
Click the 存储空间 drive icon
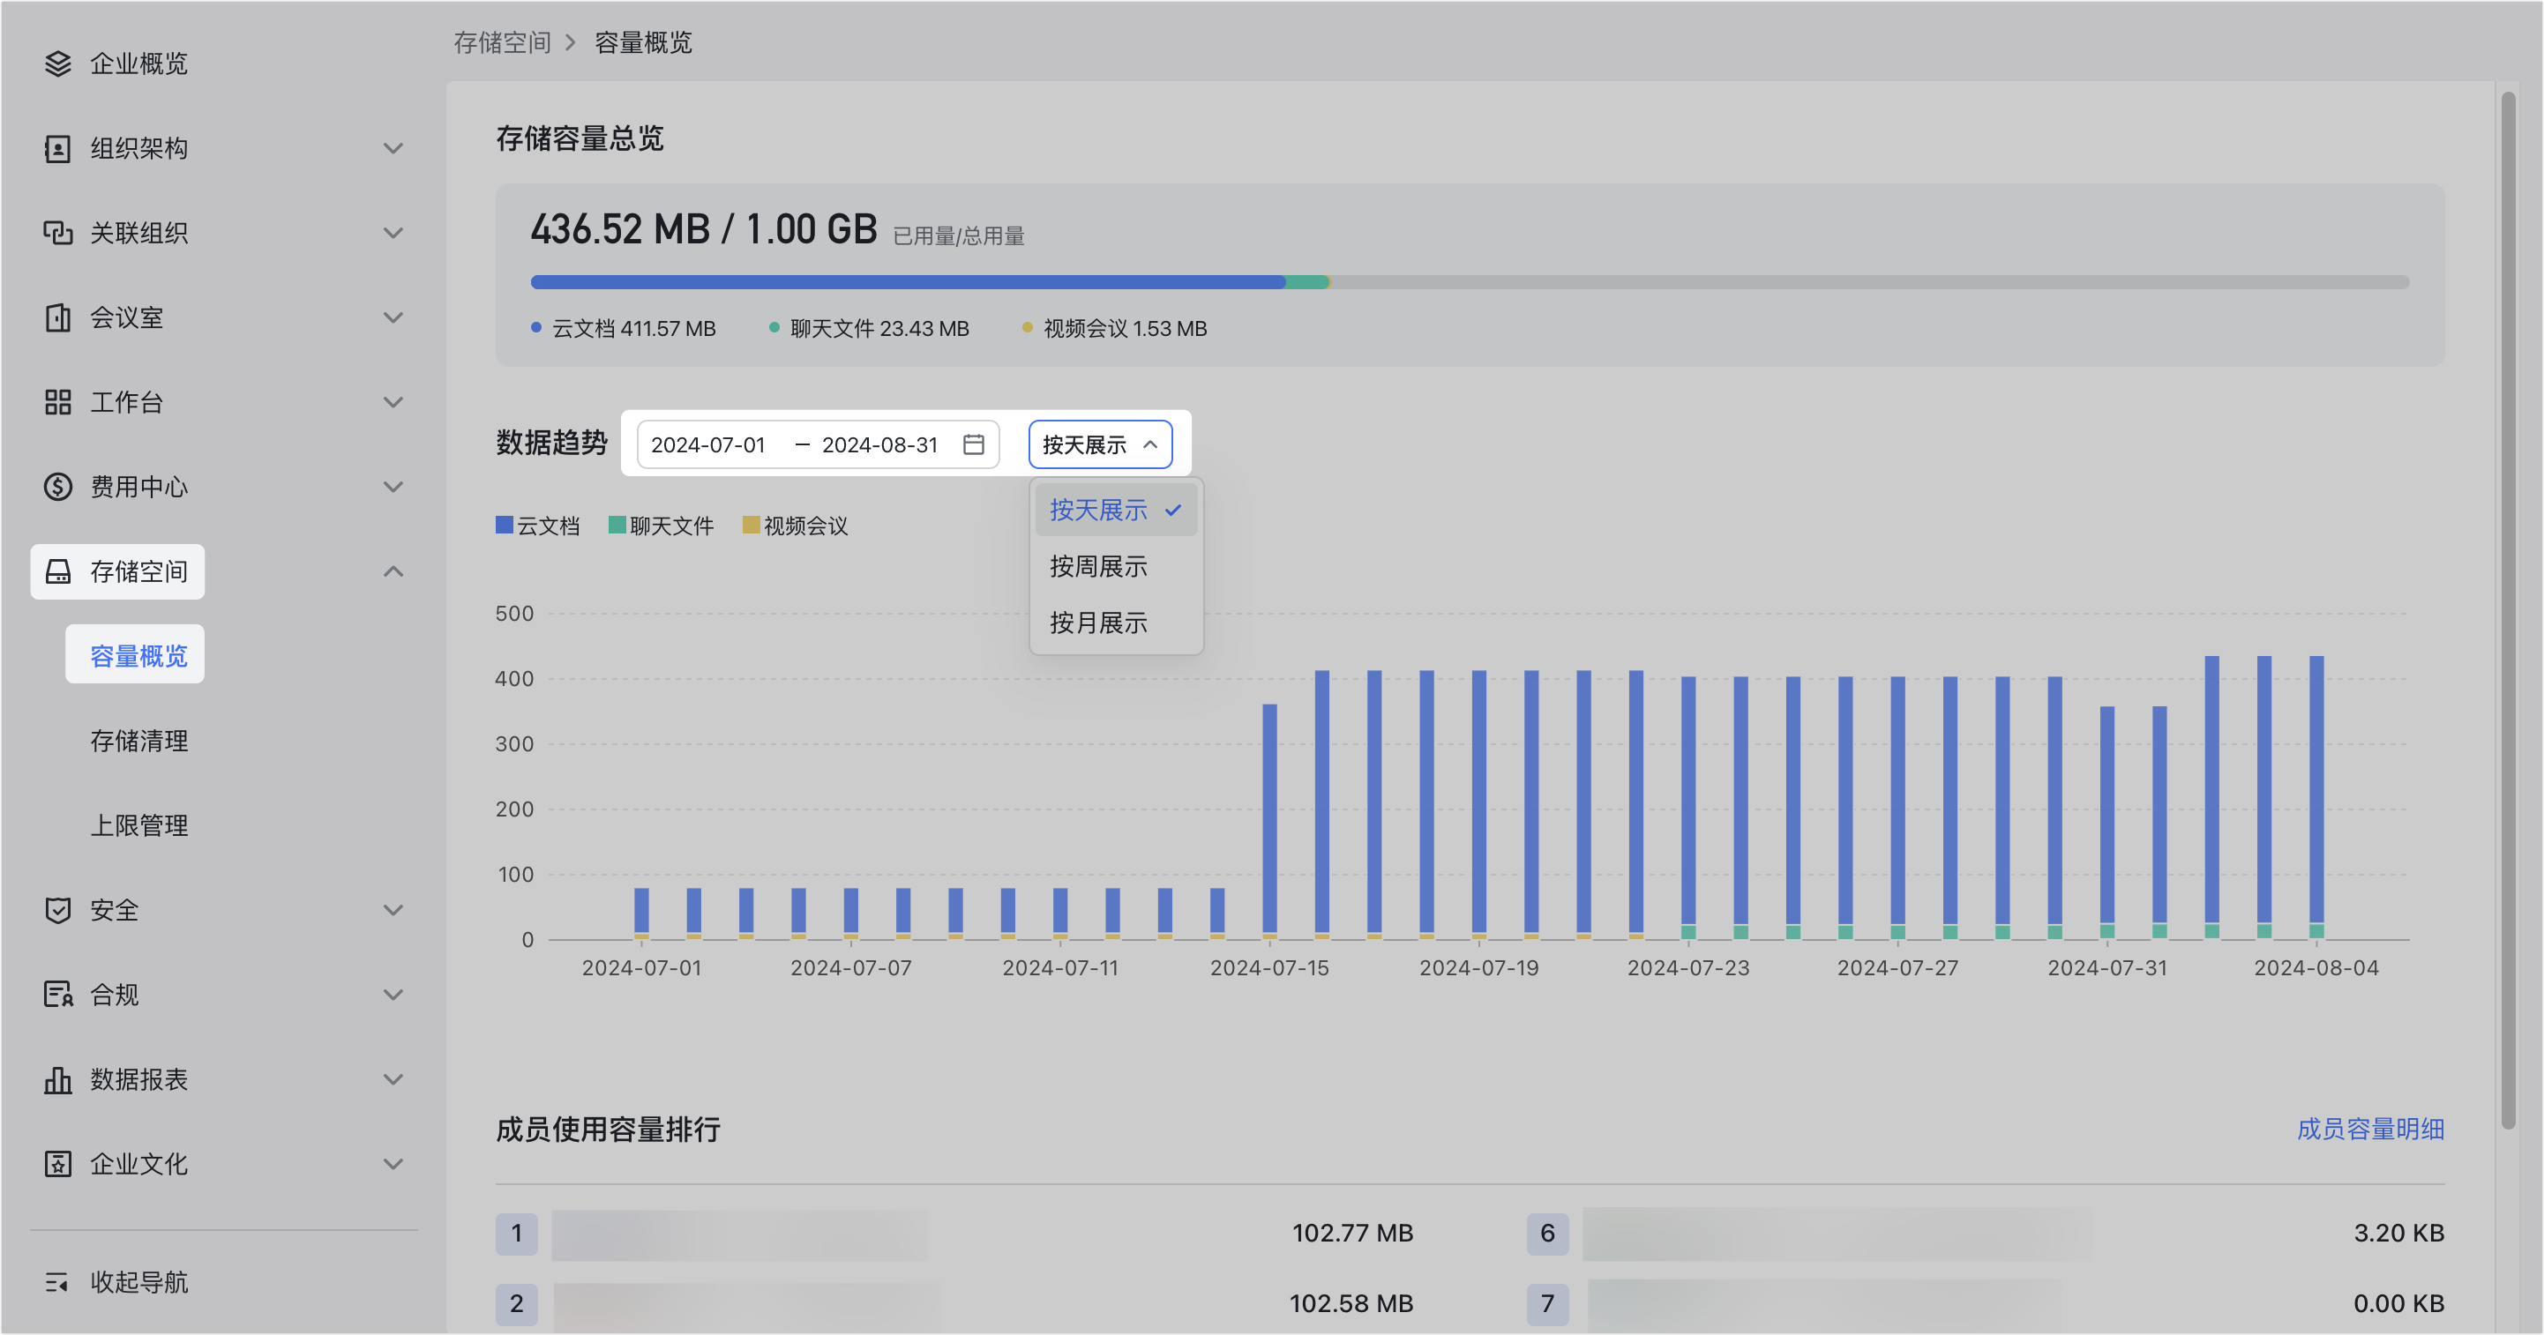click(58, 571)
